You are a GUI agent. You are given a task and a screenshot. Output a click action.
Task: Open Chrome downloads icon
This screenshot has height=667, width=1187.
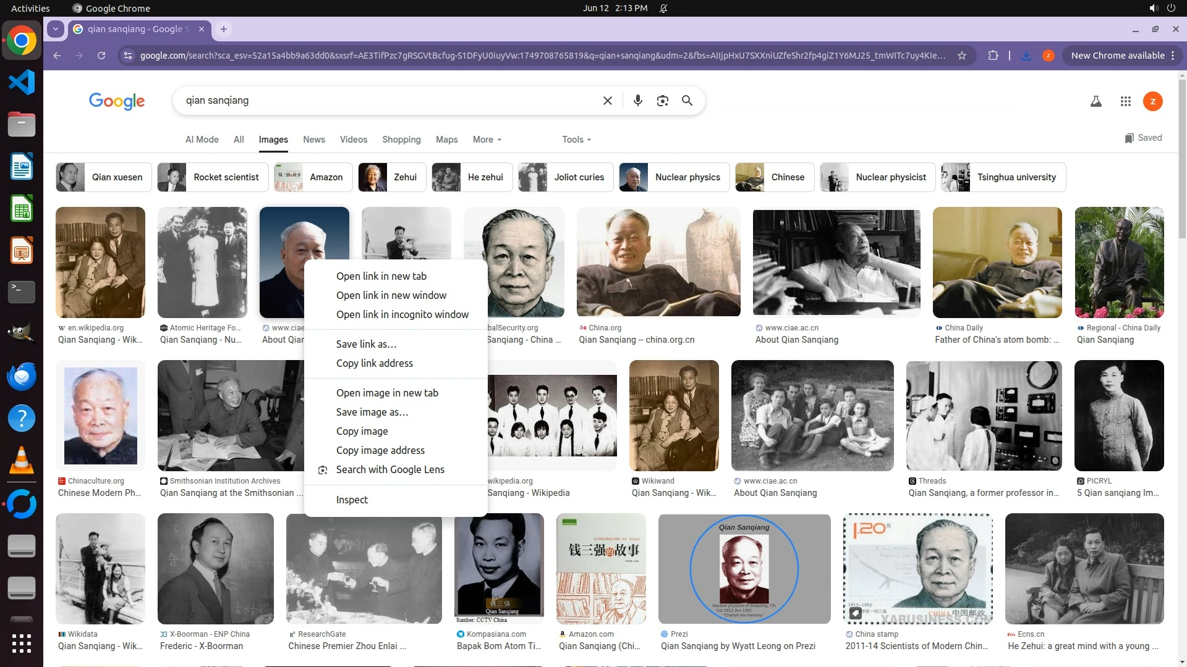pyautogui.click(x=1026, y=56)
